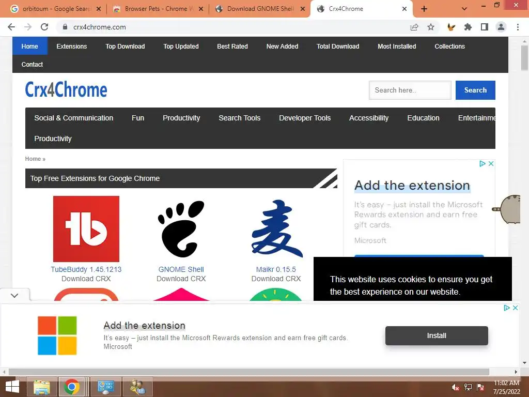This screenshot has height=397, width=529.
Task: Open the Accessibility category
Action: point(369,118)
